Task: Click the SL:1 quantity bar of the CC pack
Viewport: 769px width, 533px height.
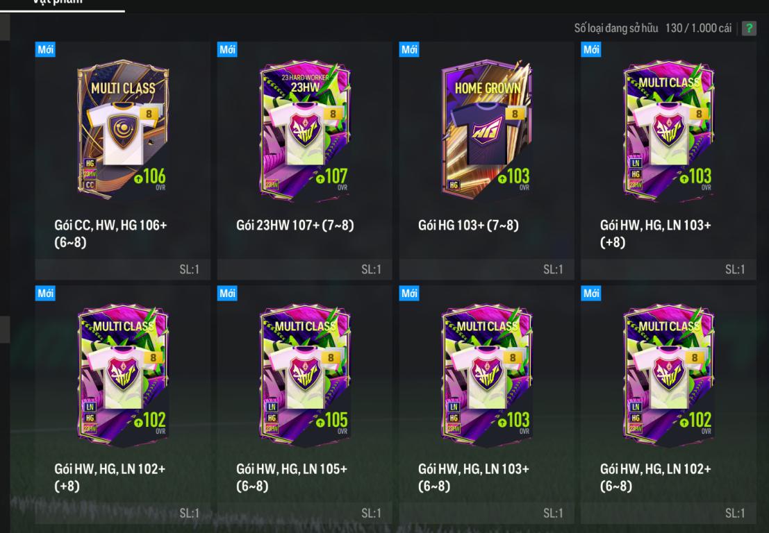Action: click(122, 269)
